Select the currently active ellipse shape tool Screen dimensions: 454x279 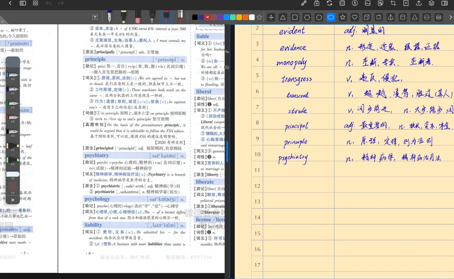coord(331,17)
